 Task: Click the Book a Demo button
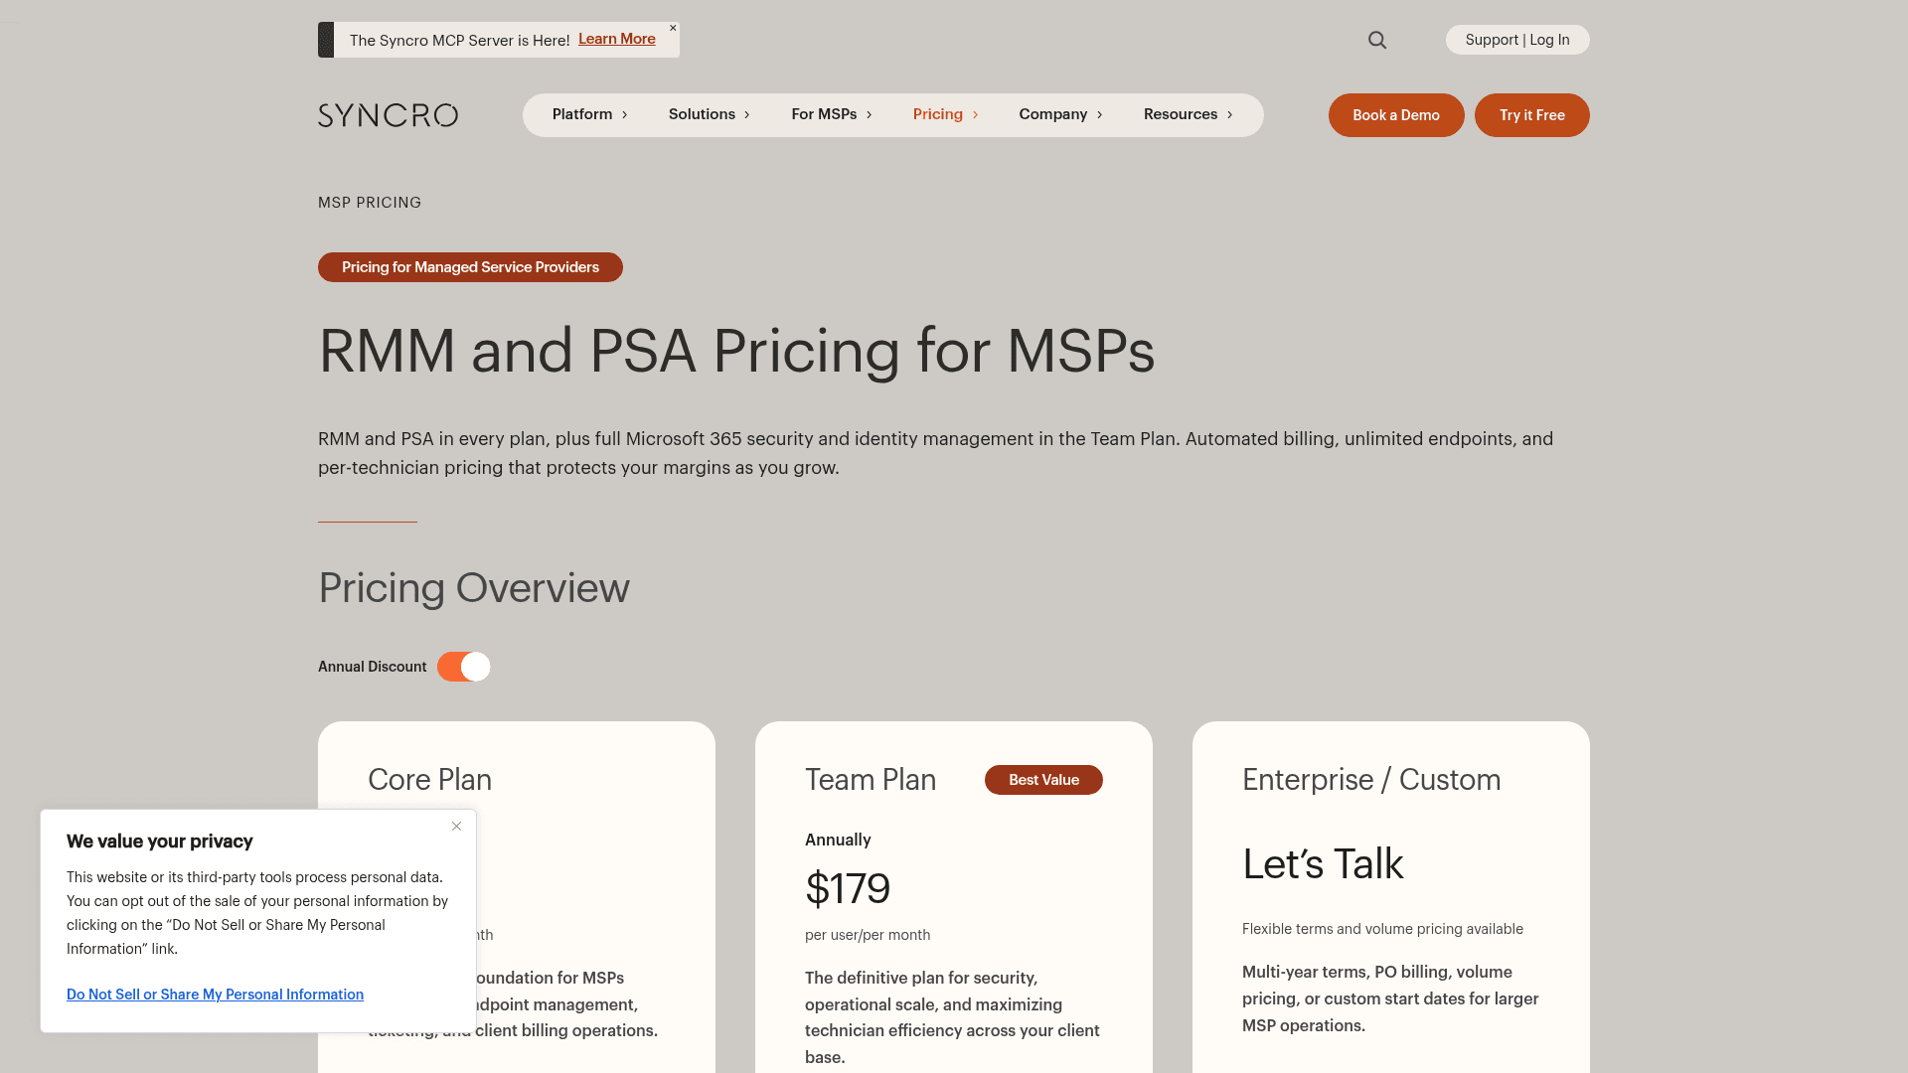pos(1396,115)
